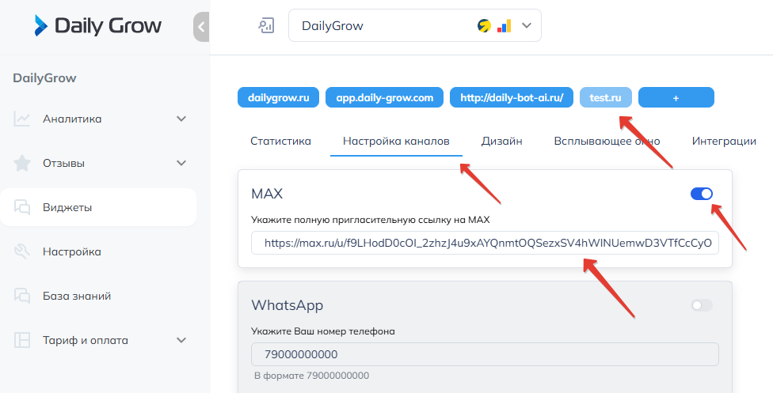Expand the Тариф и оплата chevron
This screenshot has height=393, width=773.
(181, 341)
